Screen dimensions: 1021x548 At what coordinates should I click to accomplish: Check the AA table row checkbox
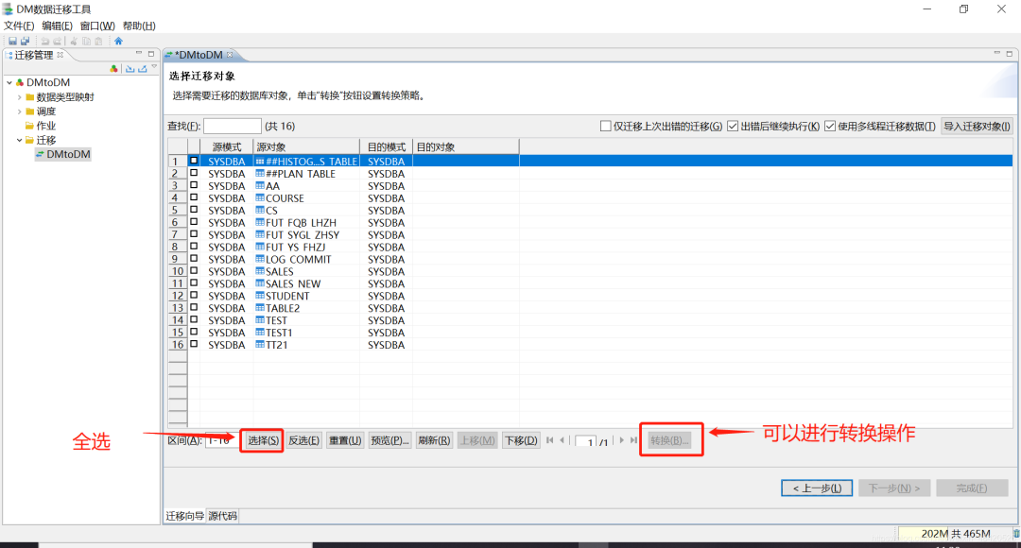point(194,185)
